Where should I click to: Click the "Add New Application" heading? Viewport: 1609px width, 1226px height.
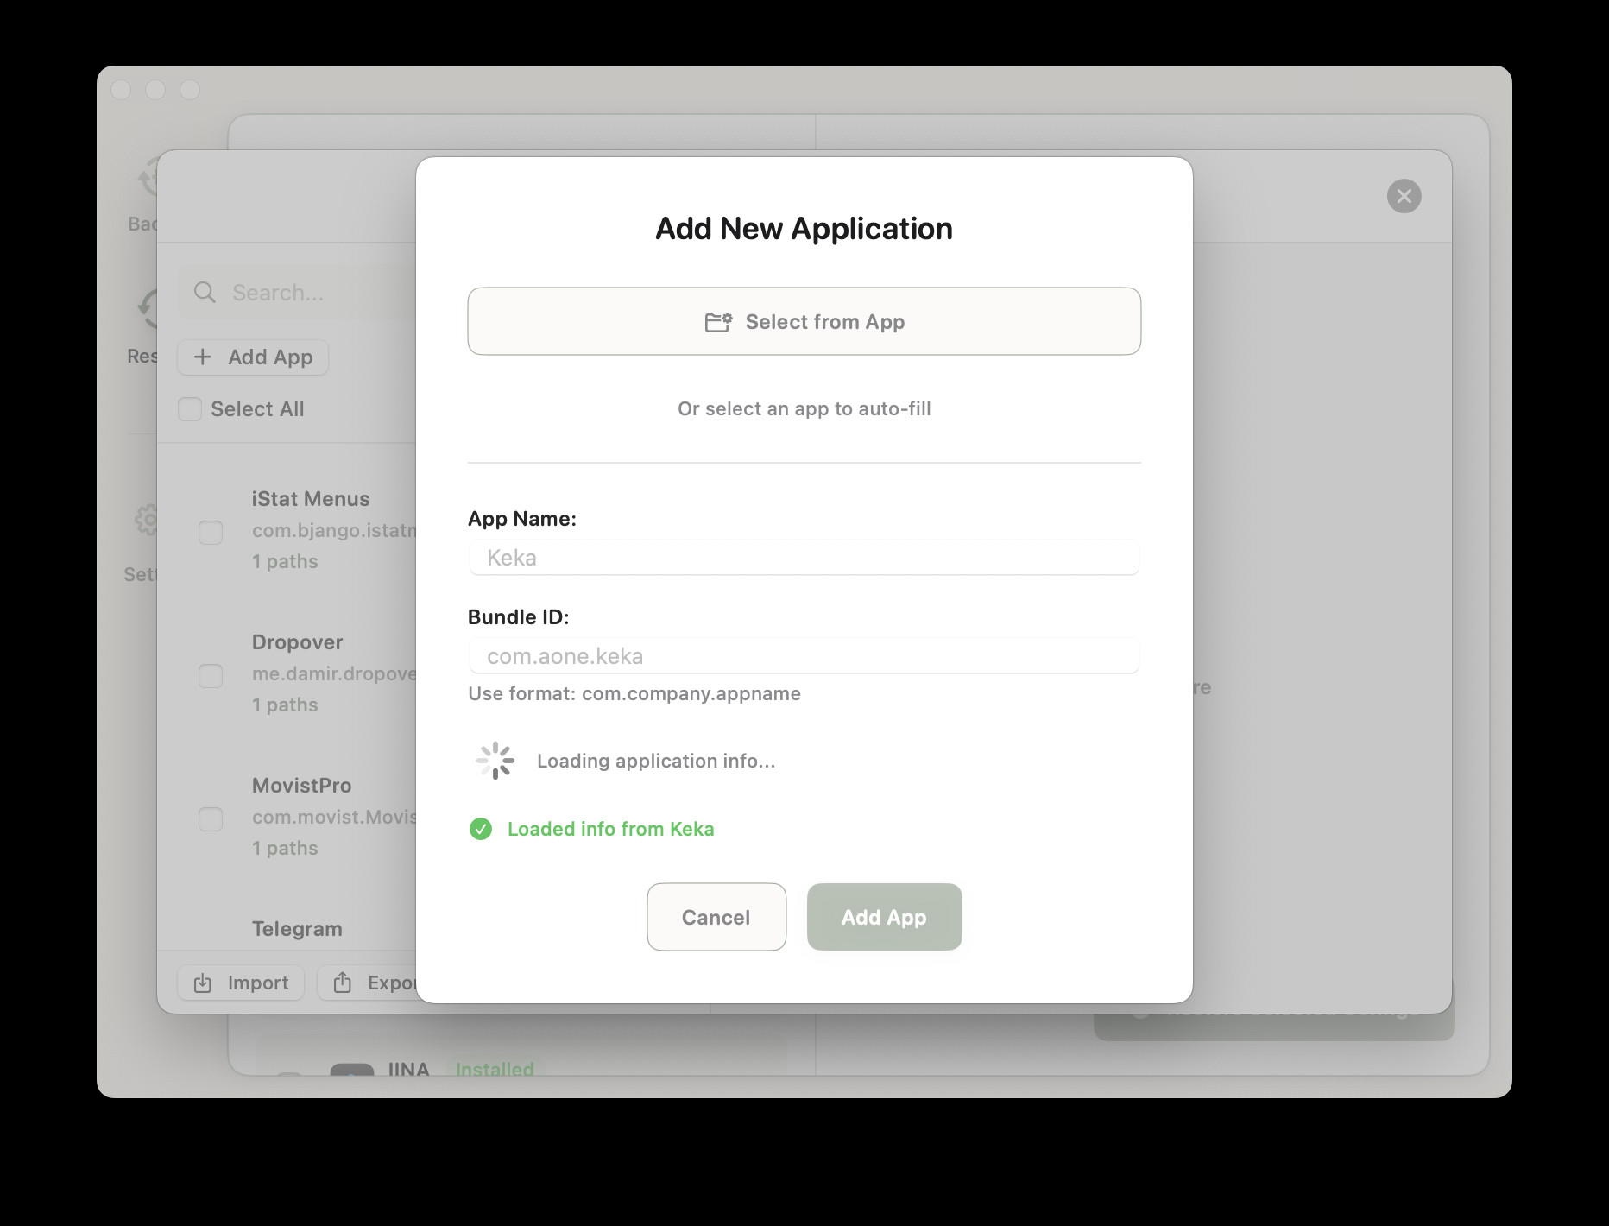804,229
